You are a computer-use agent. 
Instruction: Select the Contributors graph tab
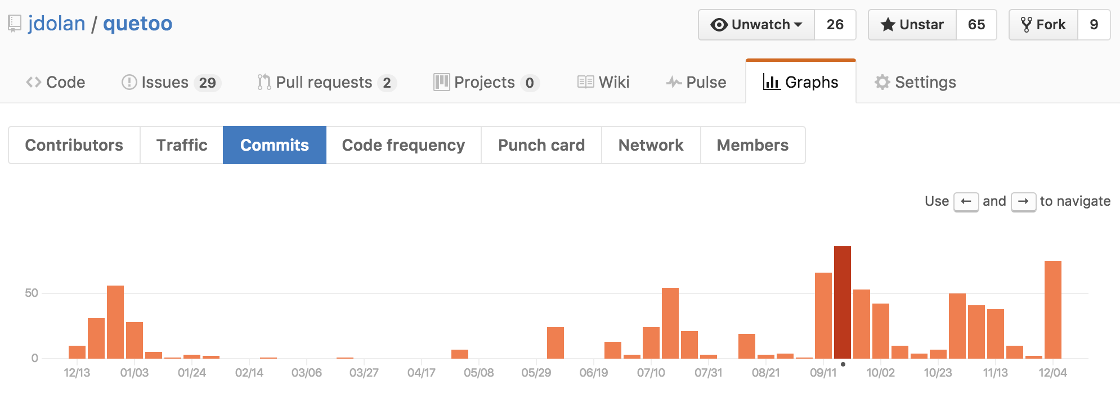pos(74,145)
